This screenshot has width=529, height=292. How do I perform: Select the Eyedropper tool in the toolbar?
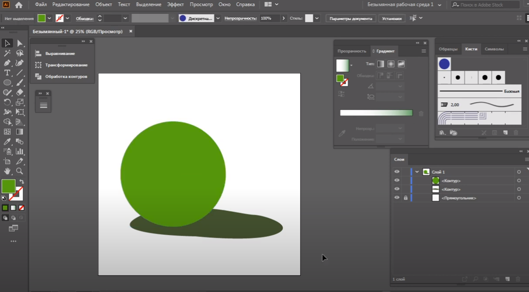7,142
